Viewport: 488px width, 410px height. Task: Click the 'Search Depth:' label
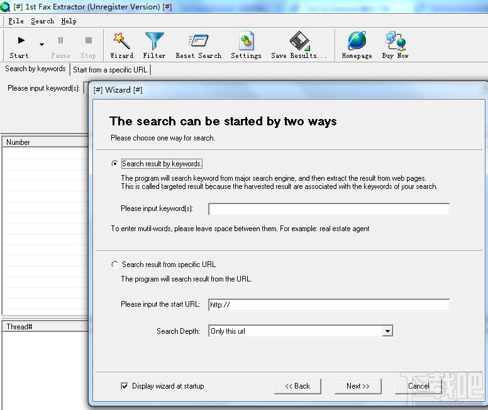click(178, 331)
